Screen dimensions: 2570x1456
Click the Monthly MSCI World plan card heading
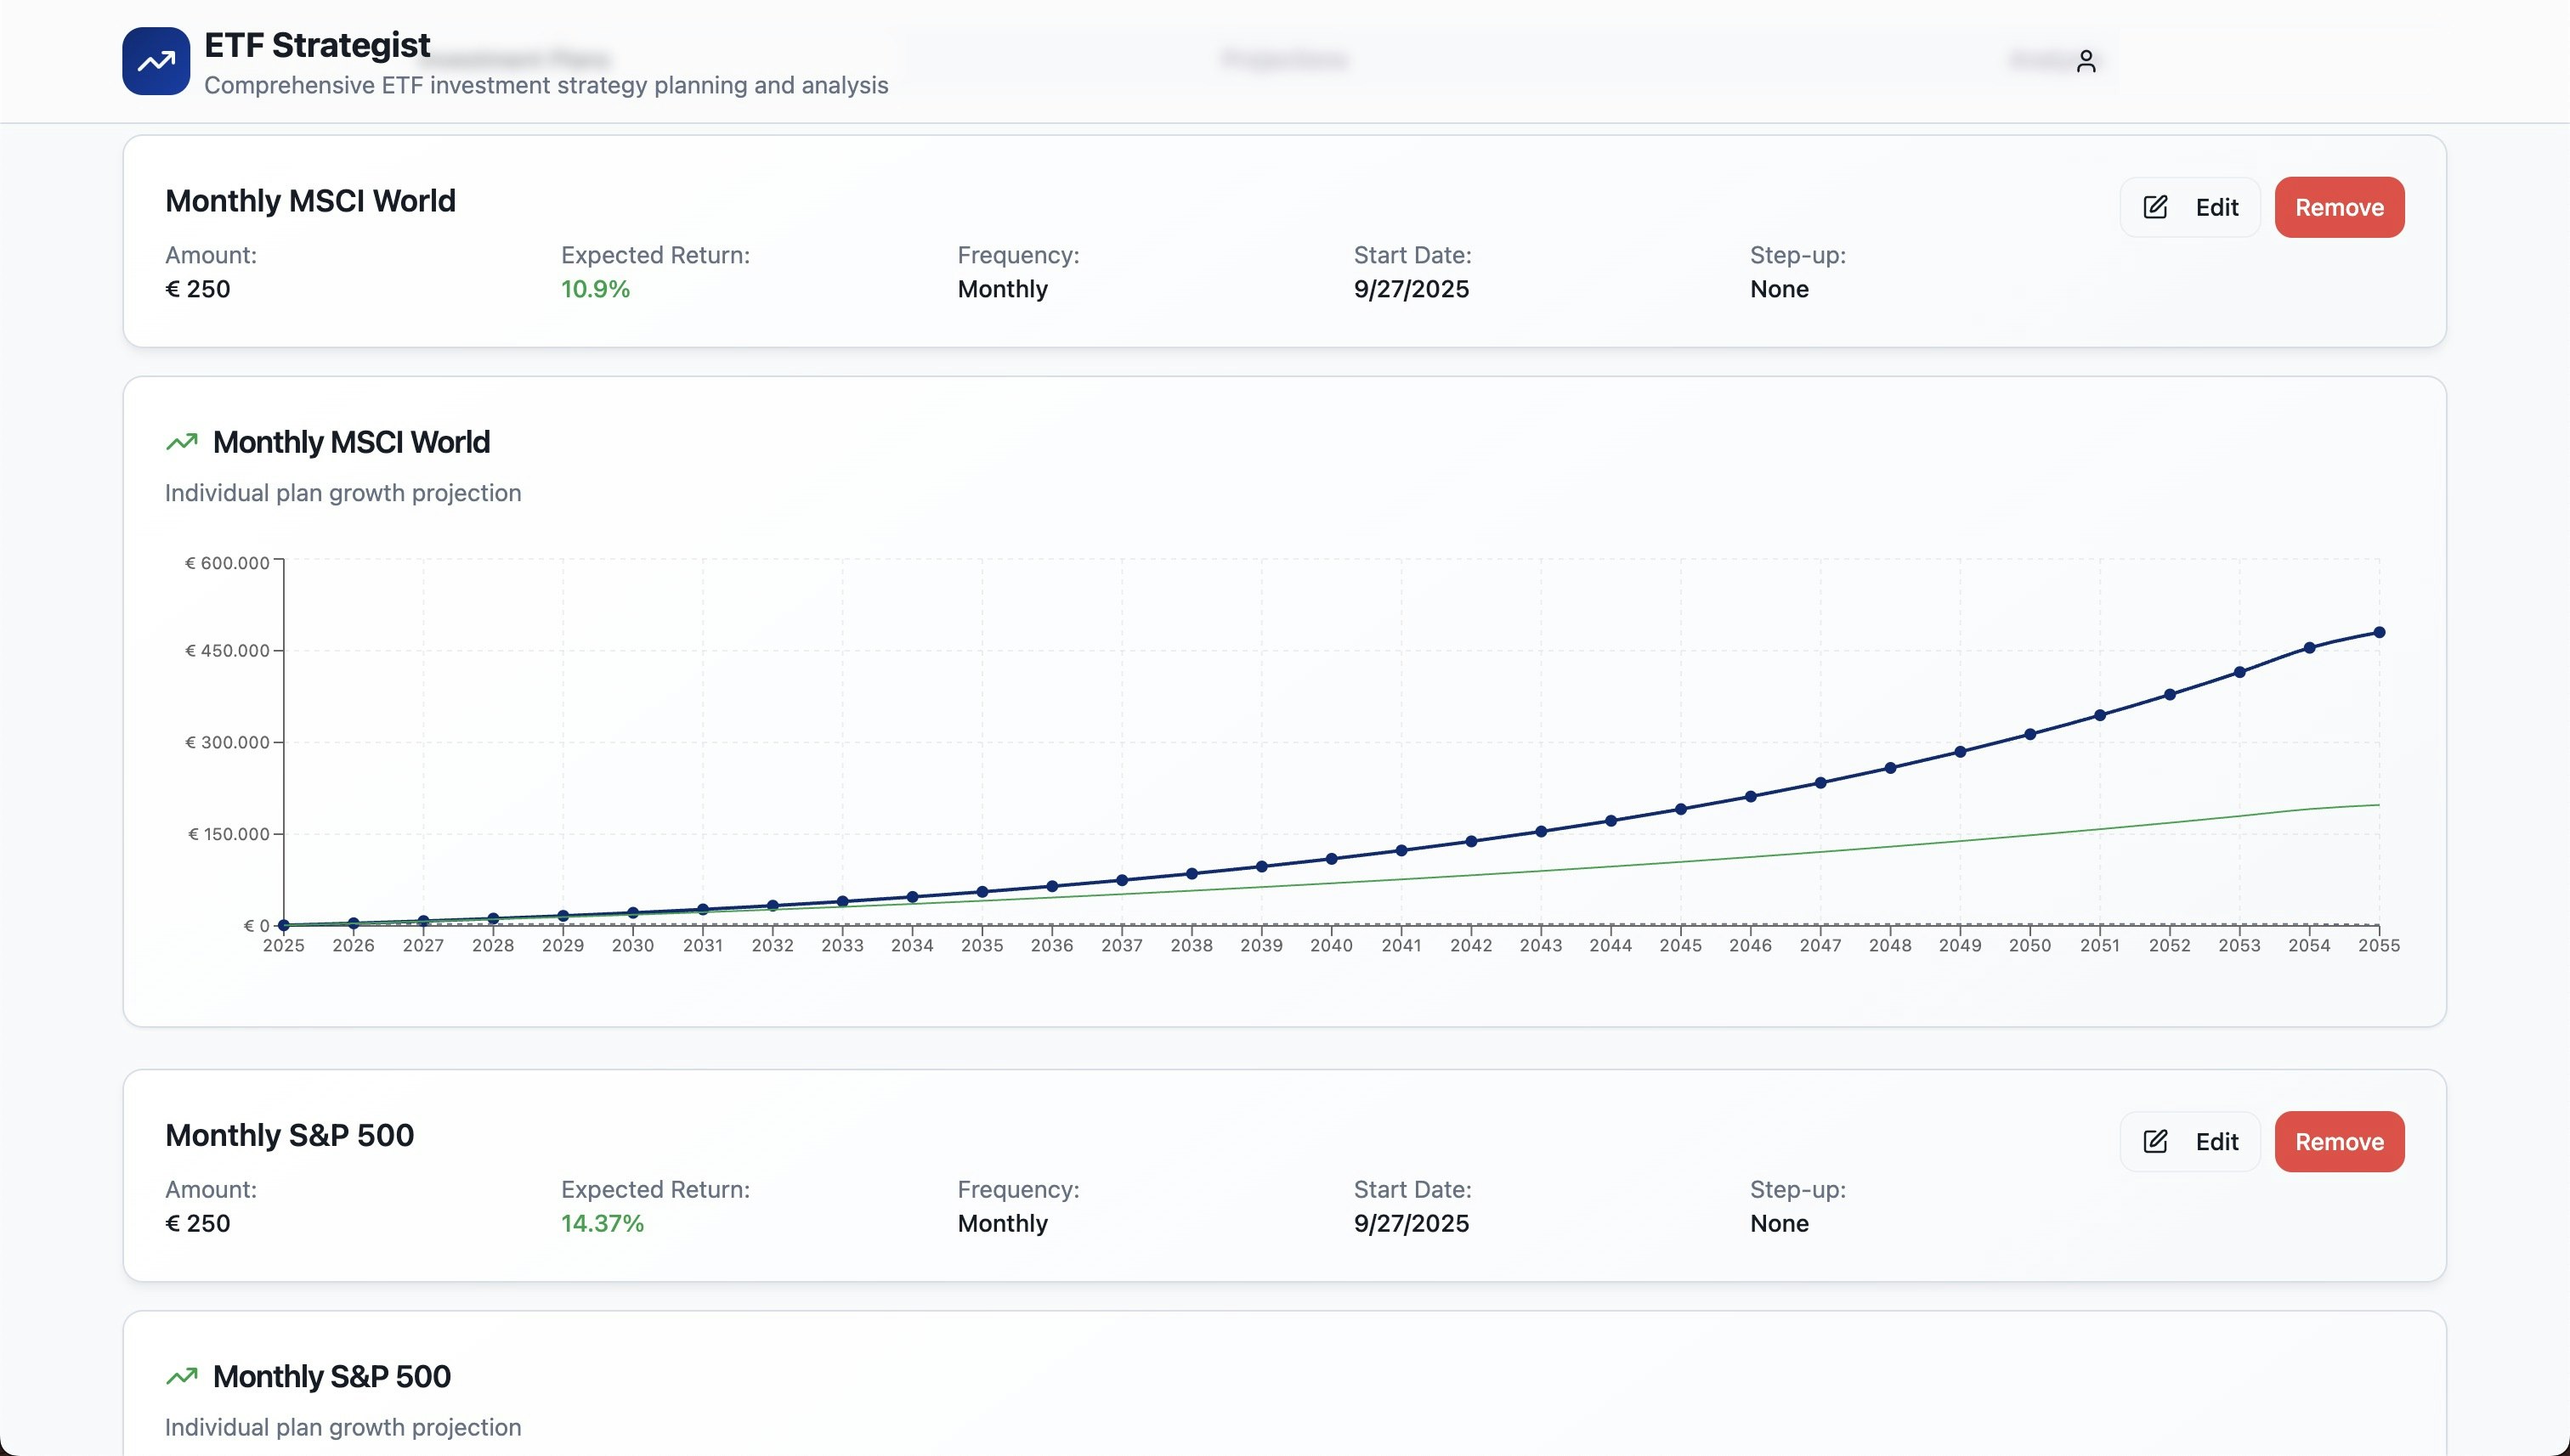(310, 201)
